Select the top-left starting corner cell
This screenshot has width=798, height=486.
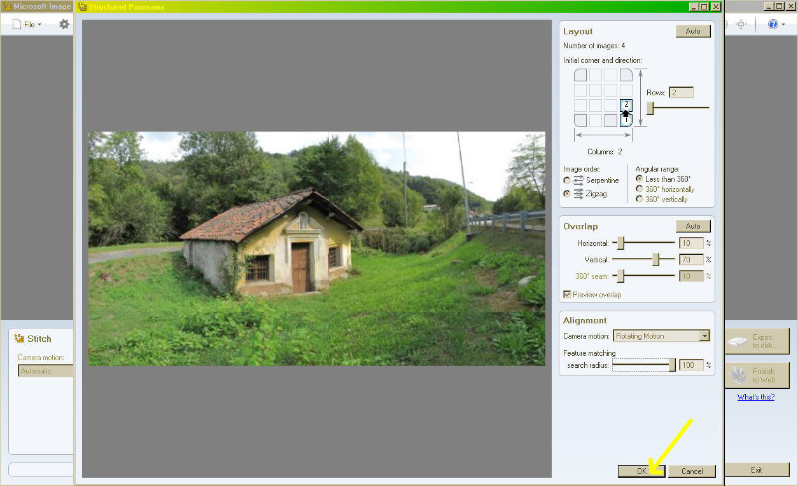tap(580, 75)
